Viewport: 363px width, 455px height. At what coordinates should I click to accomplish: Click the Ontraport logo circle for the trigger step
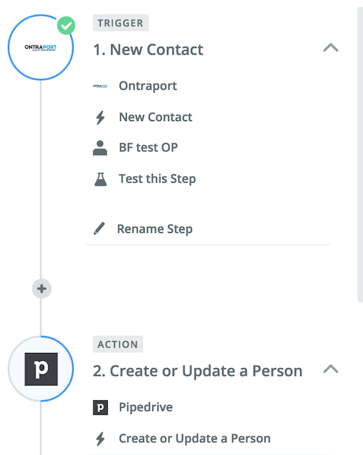(x=41, y=47)
